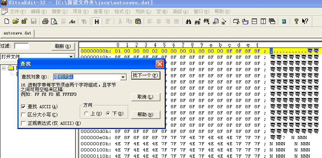Click the 00000110h offset row label
The image size is (322, 158).
pos(96,156)
